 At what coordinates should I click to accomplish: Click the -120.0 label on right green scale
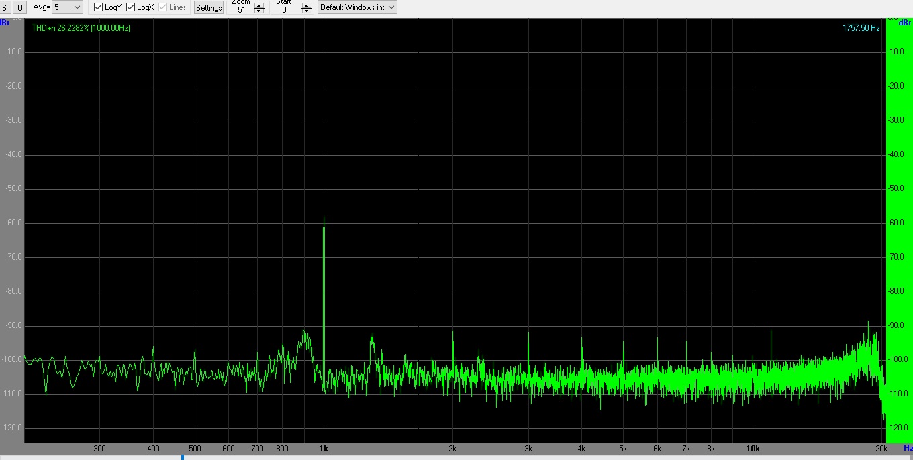click(x=898, y=428)
